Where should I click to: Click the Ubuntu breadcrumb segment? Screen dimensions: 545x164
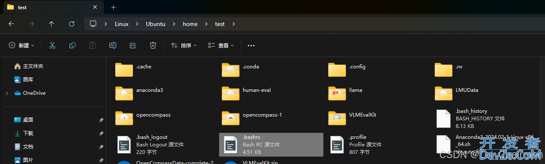click(156, 24)
